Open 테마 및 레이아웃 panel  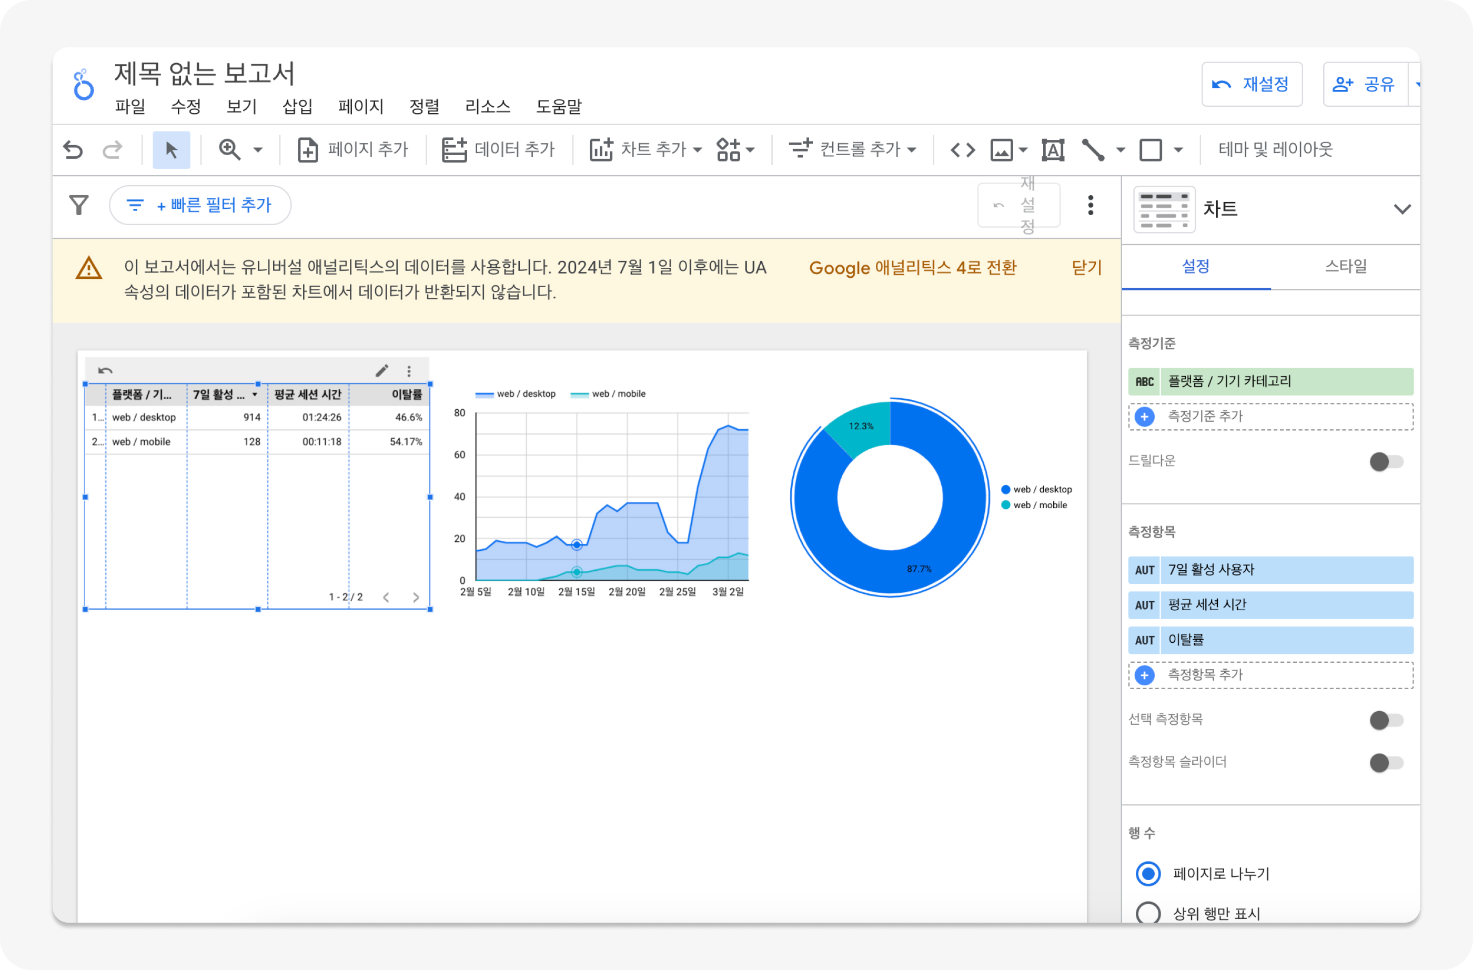pos(1275,150)
